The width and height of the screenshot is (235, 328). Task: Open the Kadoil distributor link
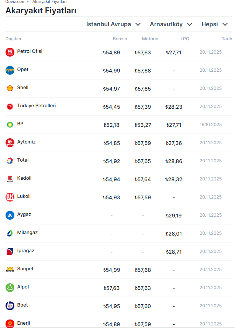pyautogui.click(x=24, y=178)
